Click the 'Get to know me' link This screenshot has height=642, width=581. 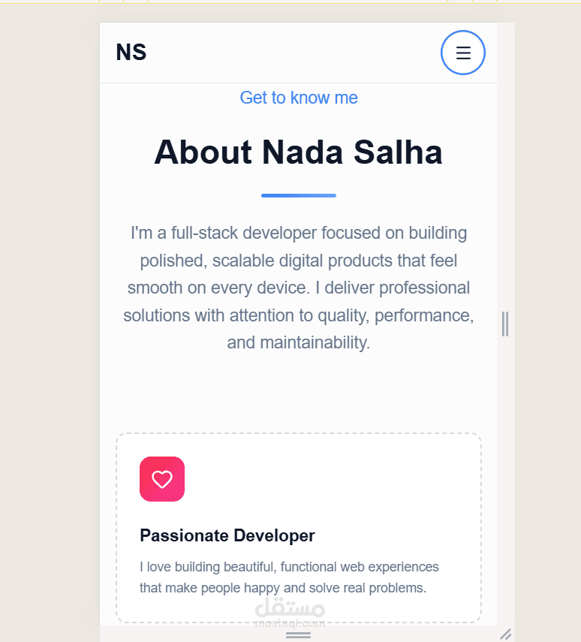coord(299,98)
